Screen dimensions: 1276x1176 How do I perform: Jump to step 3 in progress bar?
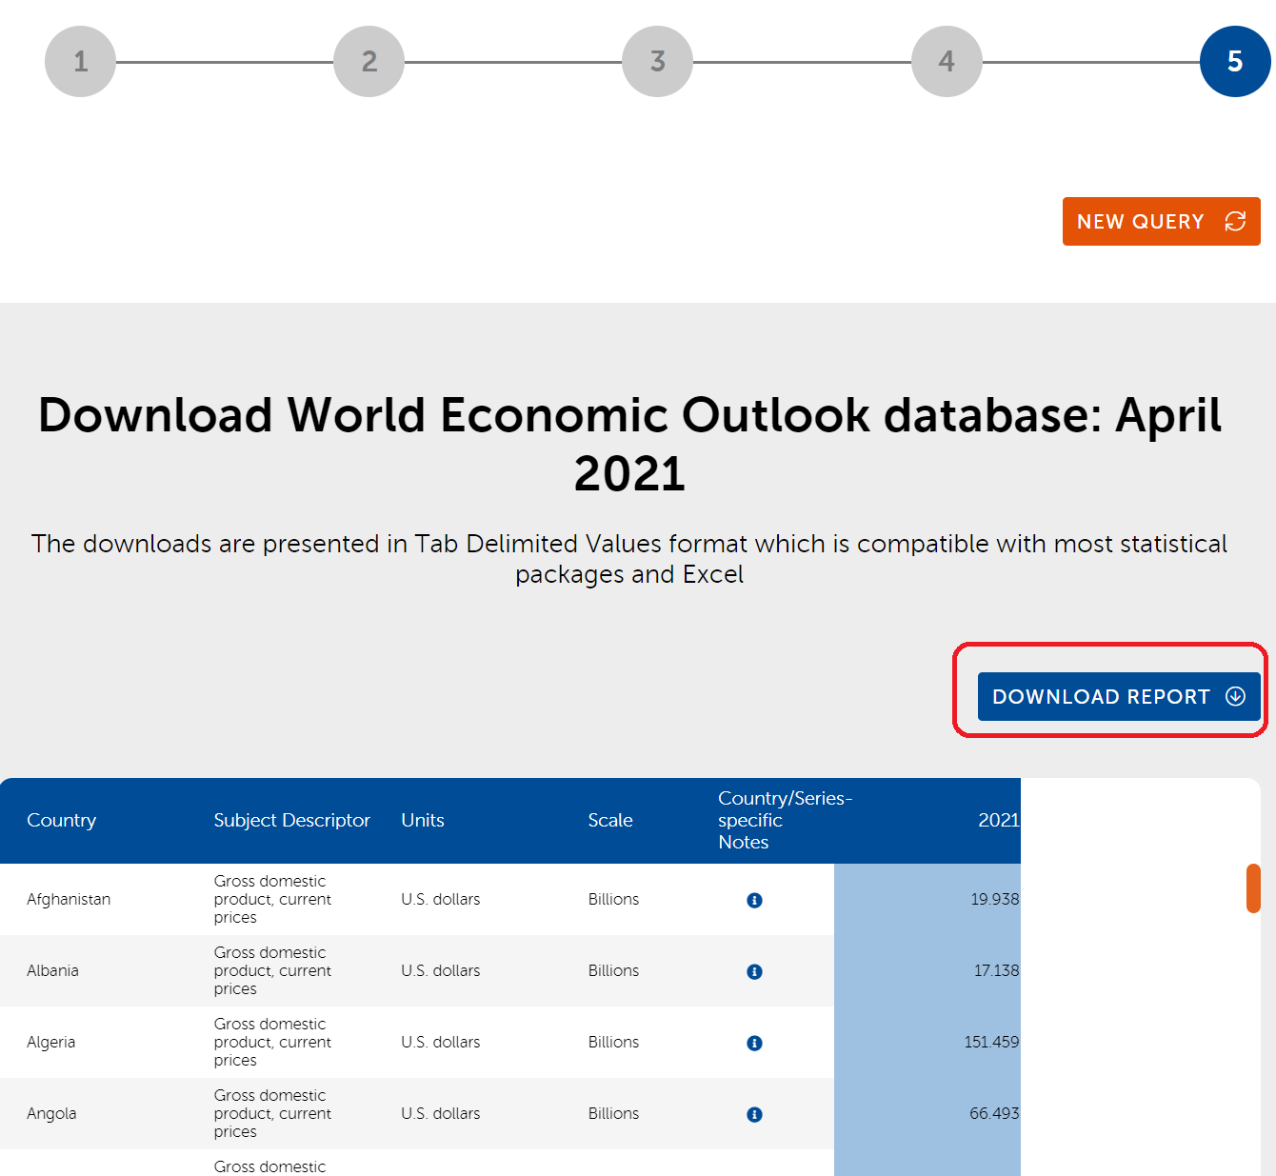[x=658, y=62]
